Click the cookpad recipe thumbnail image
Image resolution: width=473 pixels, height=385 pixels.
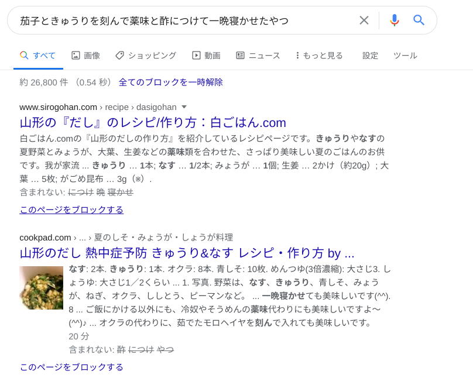pyautogui.click(x=41, y=288)
